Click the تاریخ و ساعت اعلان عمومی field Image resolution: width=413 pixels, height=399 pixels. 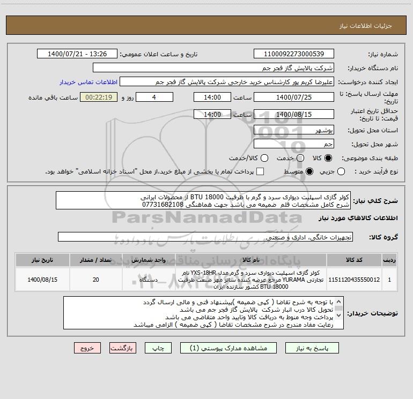coord(77,54)
